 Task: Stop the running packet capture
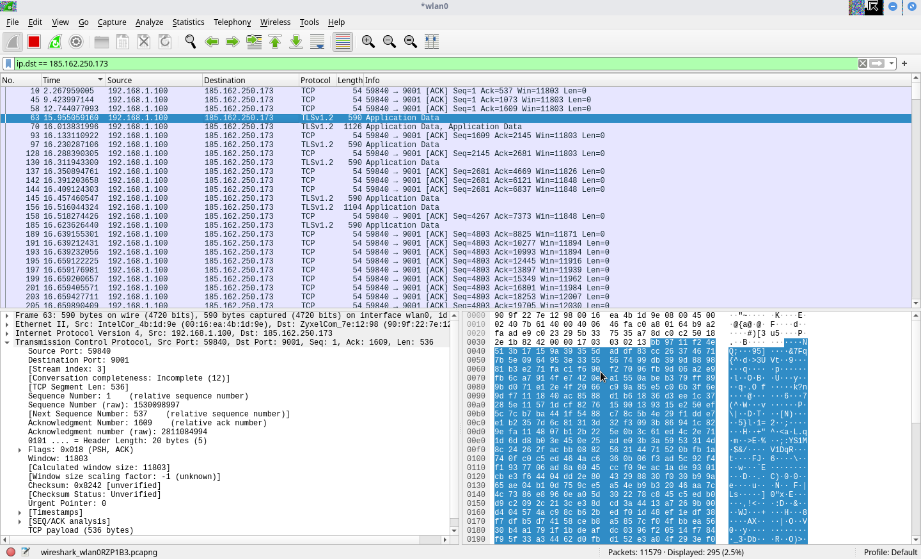coord(34,42)
